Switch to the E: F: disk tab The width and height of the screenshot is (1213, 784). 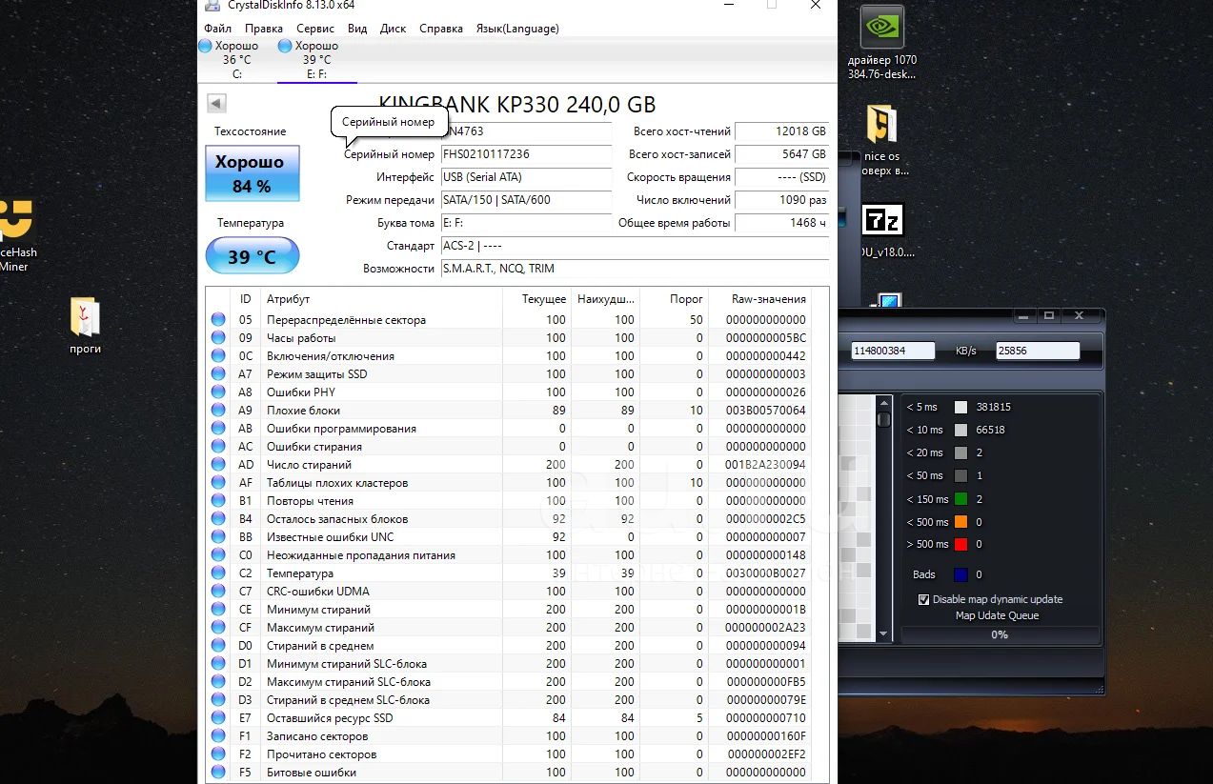[316, 60]
